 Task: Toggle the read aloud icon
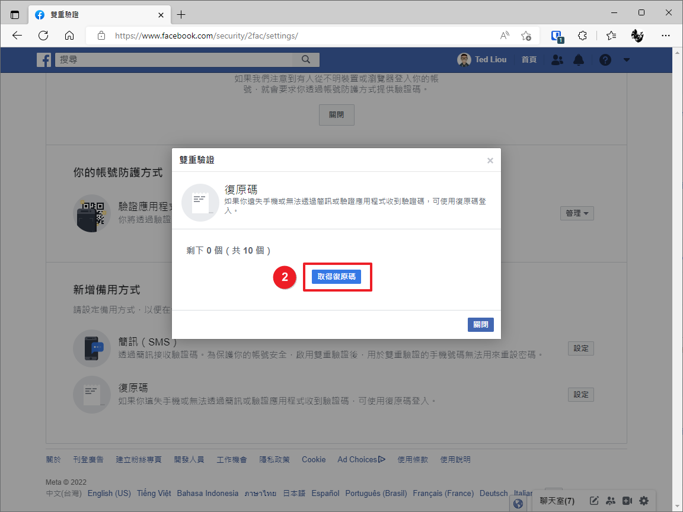click(505, 36)
